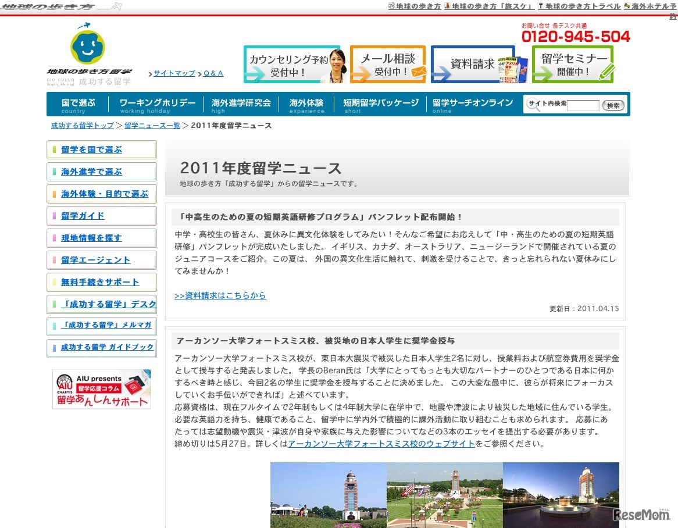Screen dimensions: 678x528
Task: Follow the 資料請求はこちらから link
Action: (220, 295)
